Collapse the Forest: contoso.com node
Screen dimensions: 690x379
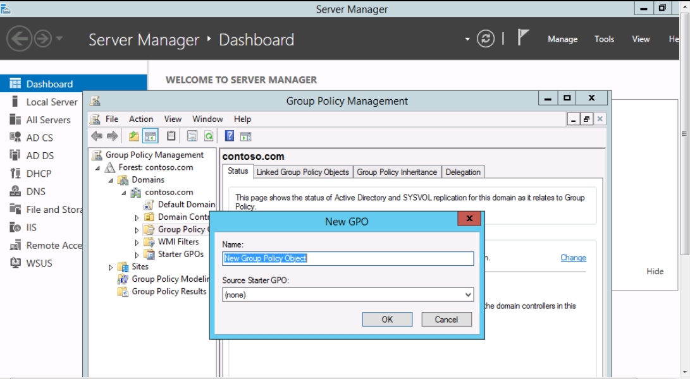(x=98, y=168)
